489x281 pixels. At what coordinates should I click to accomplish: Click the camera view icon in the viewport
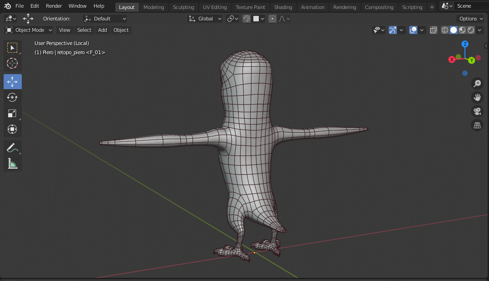[x=477, y=111]
